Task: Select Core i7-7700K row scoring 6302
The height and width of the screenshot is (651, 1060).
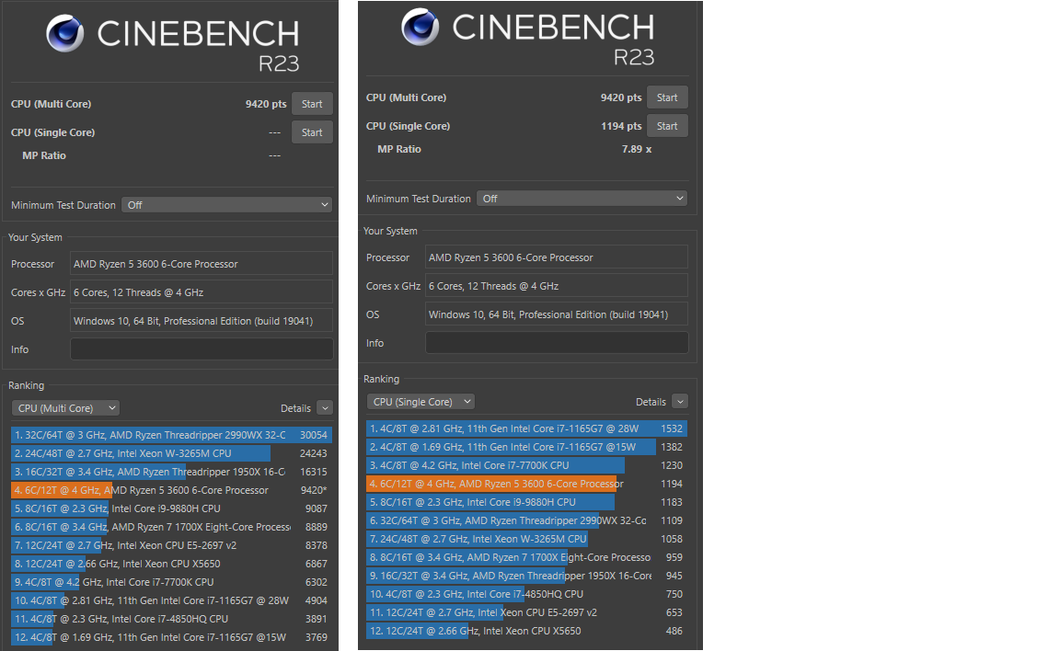Action: [171, 582]
